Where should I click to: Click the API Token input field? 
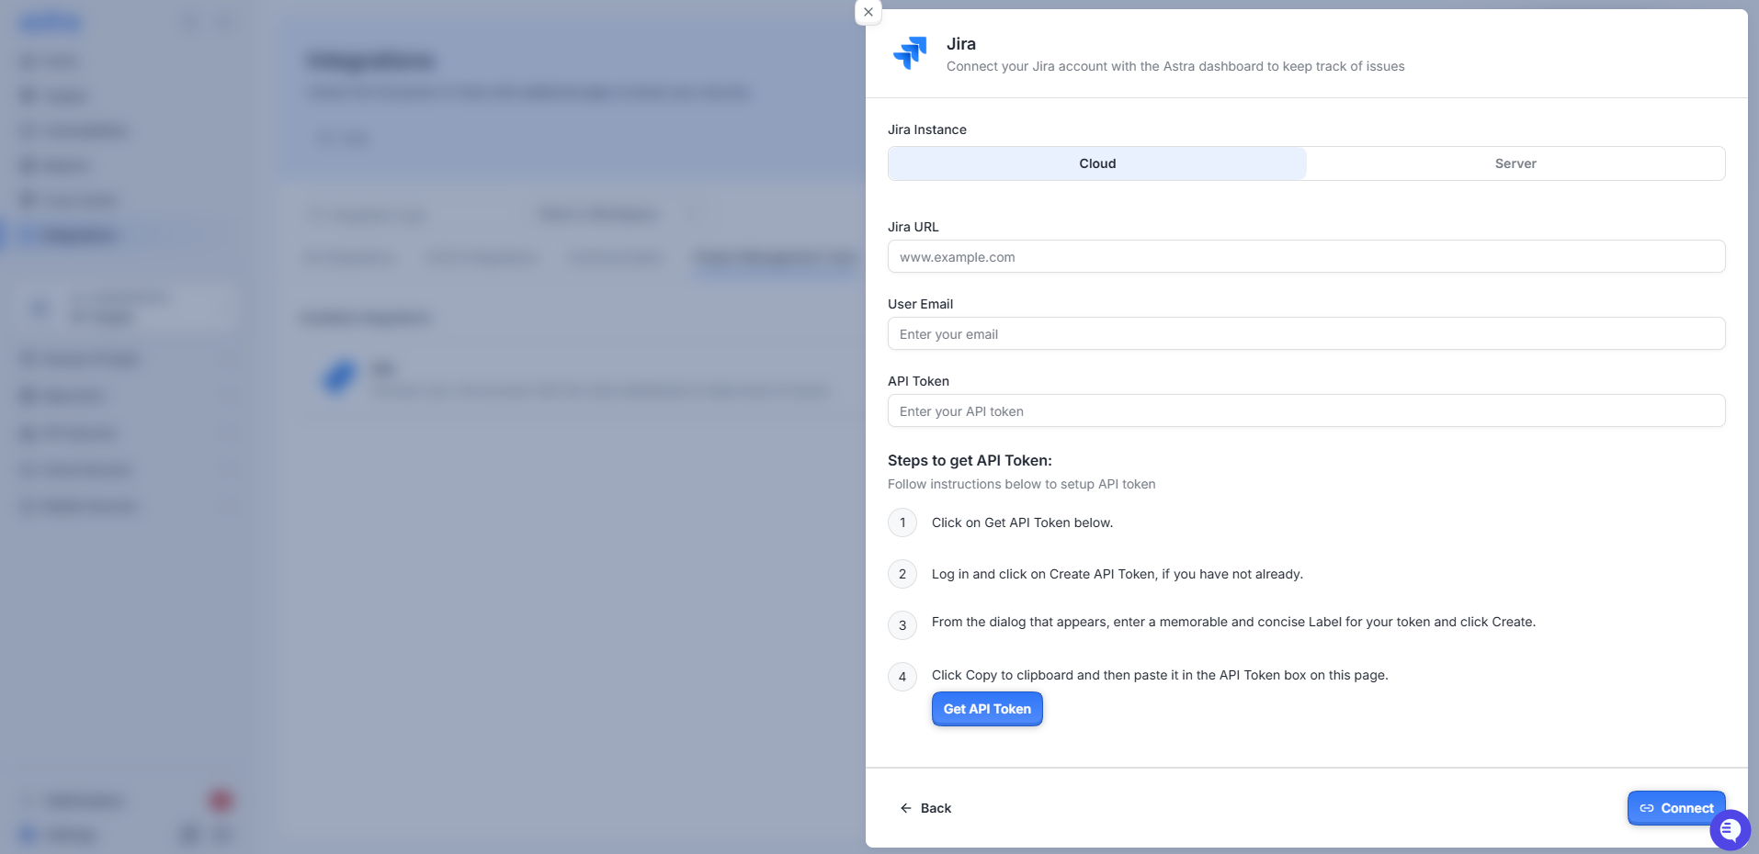pos(1306,411)
